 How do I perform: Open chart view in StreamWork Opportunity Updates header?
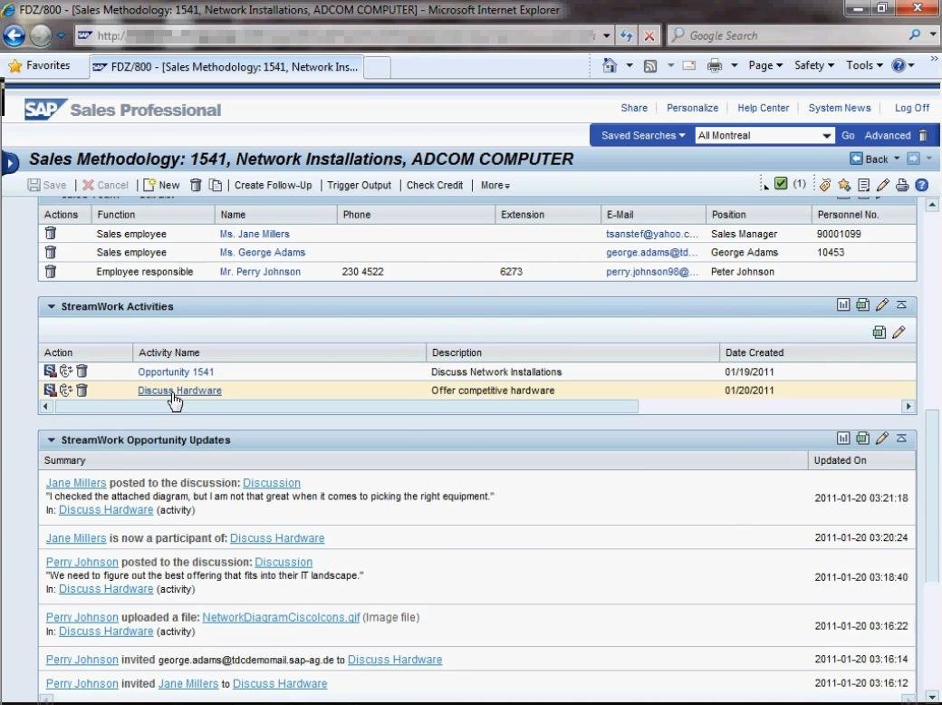pos(843,439)
